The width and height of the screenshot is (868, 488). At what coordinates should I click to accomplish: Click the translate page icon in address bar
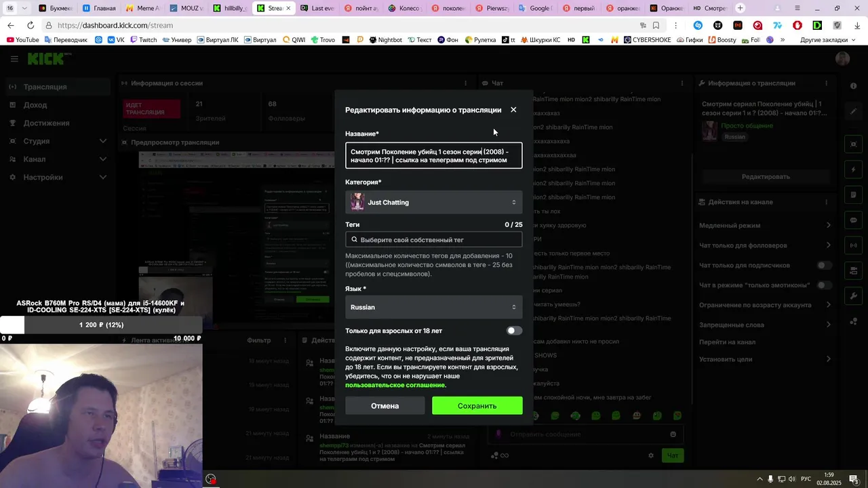(x=643, y=25)
